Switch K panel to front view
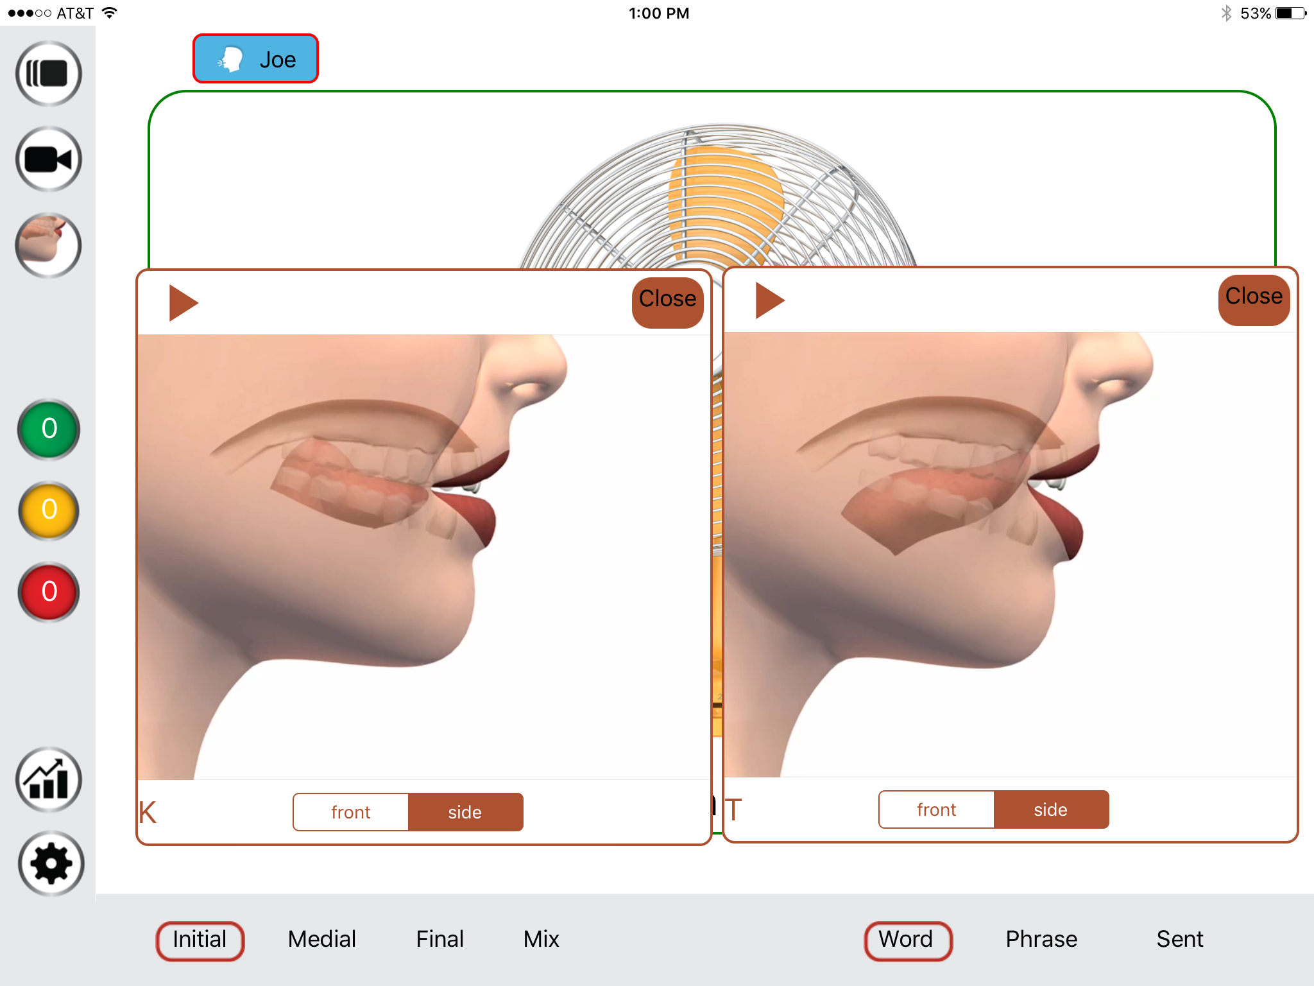 [x=351, y=812]
